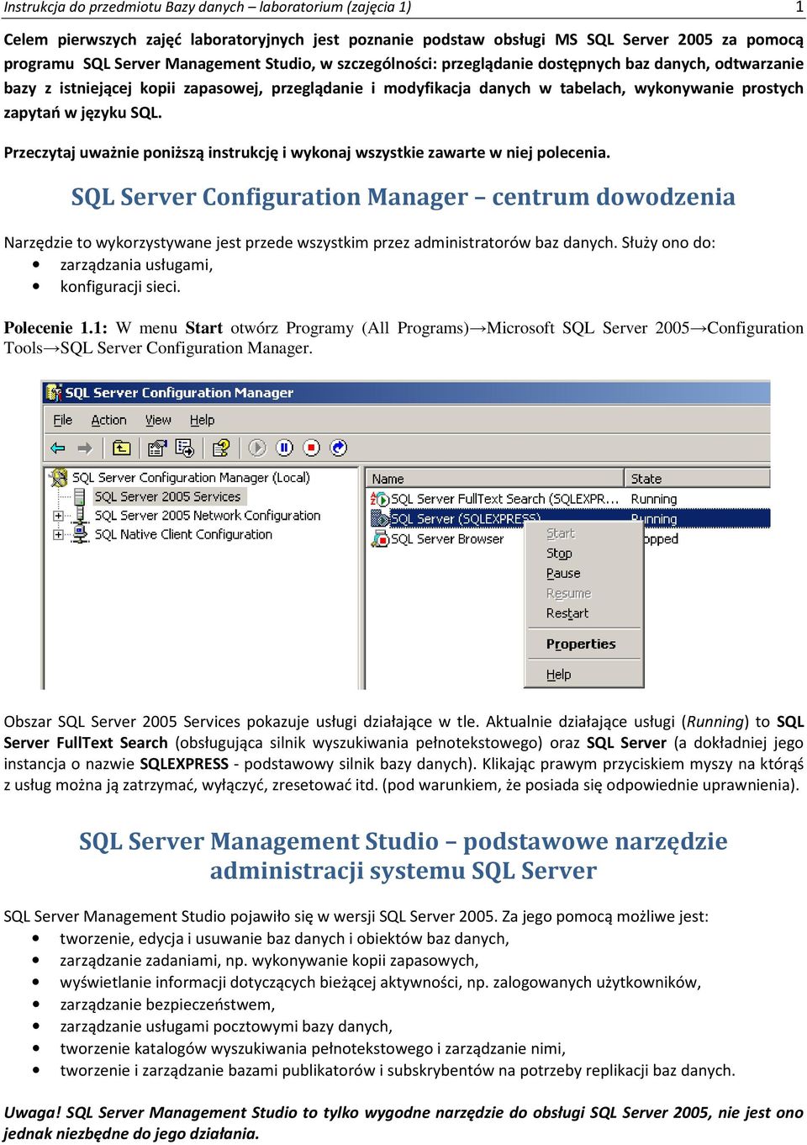Viewport: 807px width, 1145px height.
Task: Open the File menu
Action: pos(63,420)
